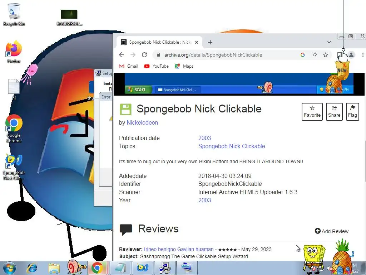View site lock information for archive.org
Viewport: 366px width, 275px height.
[x=159, y=55]
